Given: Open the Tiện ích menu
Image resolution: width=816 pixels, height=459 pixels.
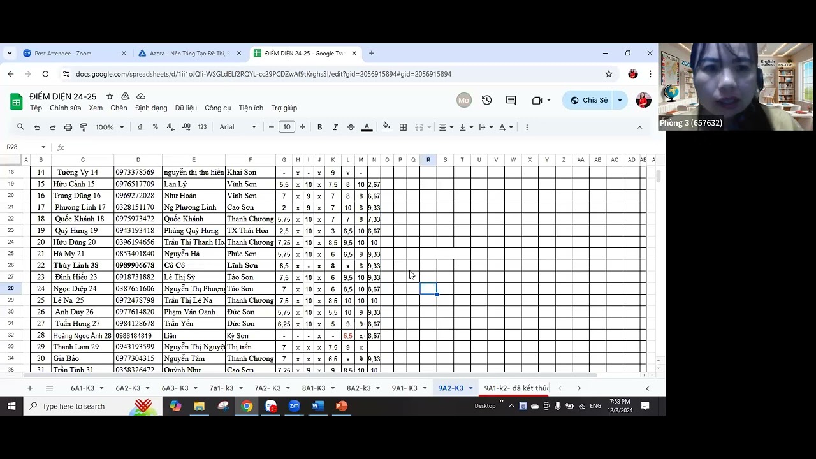Looking at the screenshot, I should (x=251, y=108).
